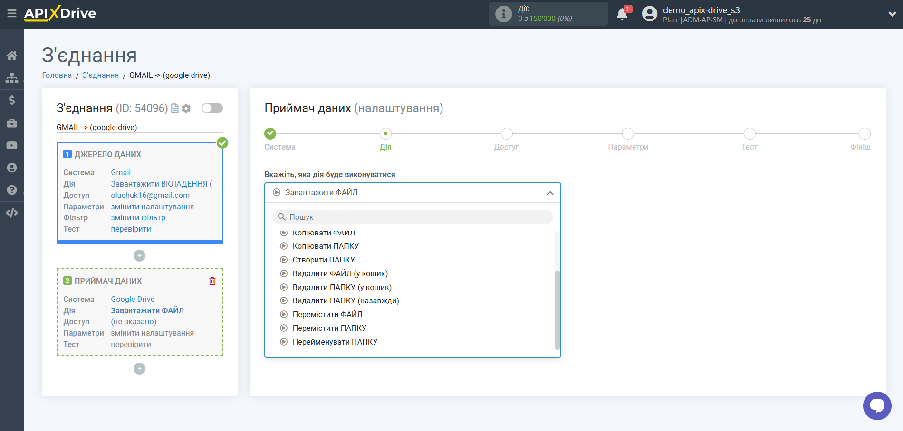Open the 'Gmail' system link
Viewport: 903px width, 431px height.
pos(121,173)
